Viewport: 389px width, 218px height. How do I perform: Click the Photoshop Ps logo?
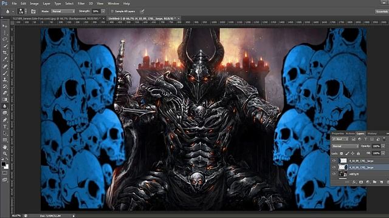pyautogui.click(x=4, y=4)
